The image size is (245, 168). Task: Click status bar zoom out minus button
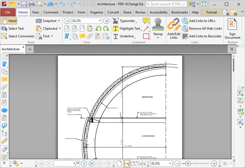pos(178,164)
